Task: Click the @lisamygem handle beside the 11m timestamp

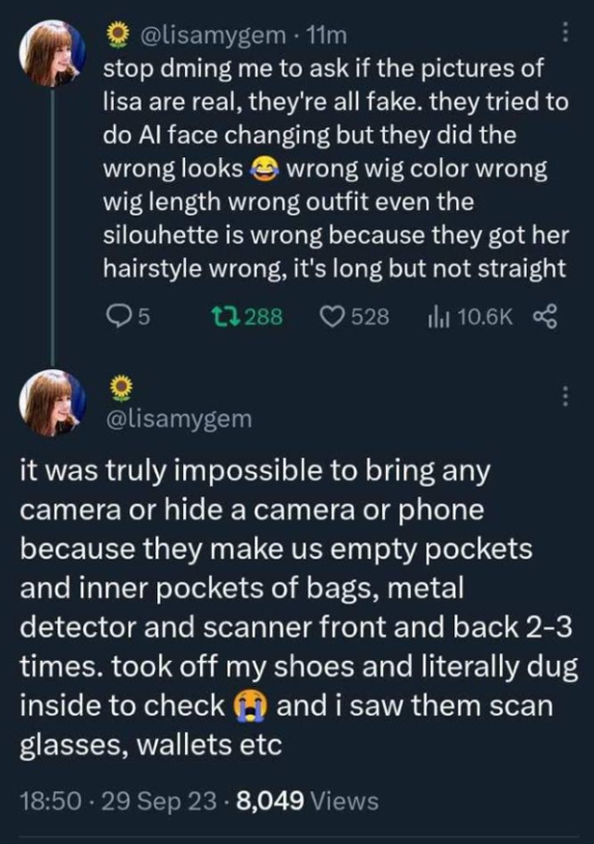Action: [x=211, y=35]
